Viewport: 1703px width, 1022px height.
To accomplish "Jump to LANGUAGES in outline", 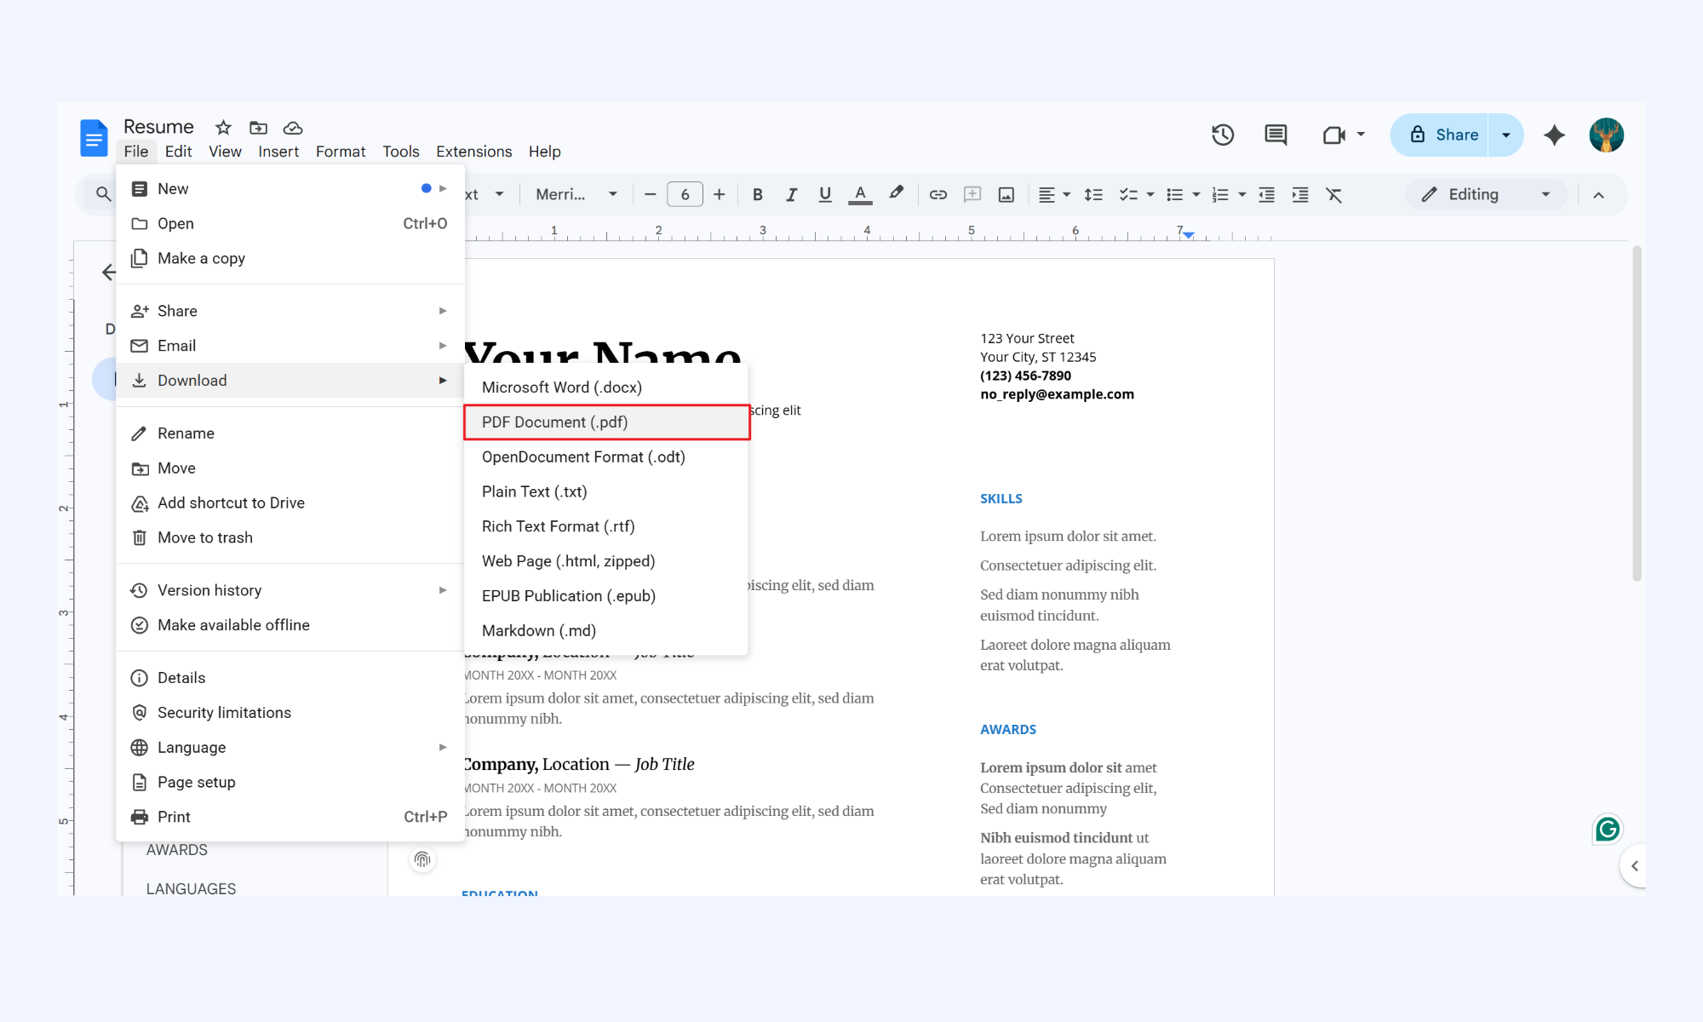I will pyautogui.click(x=191, y=888).
